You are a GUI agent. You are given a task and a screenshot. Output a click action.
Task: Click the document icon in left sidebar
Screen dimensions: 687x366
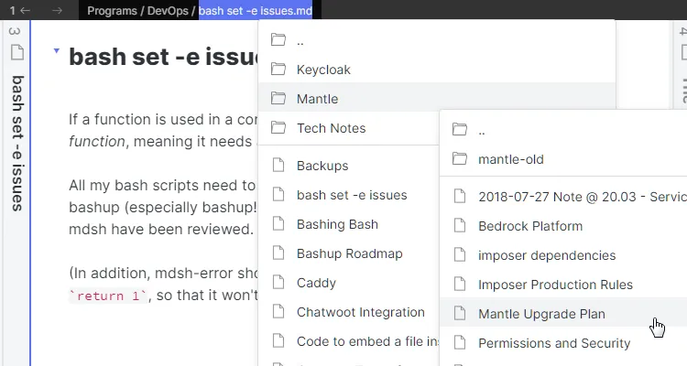click(16, 53)
